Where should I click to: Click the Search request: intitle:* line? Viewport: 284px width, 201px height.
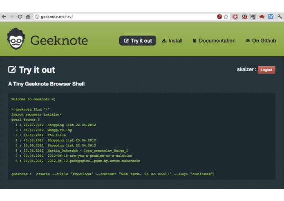tap(36, 115)
